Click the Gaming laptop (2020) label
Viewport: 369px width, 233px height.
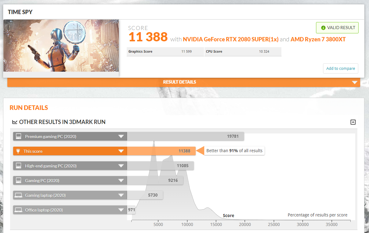pos(45,195)
